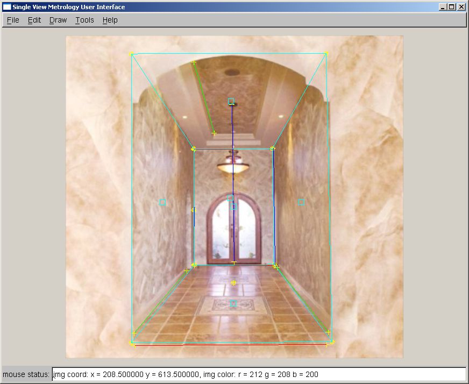Select the cyan square marker on right wall
This screenshot has width=469, height=384.
tap(302, 202)
